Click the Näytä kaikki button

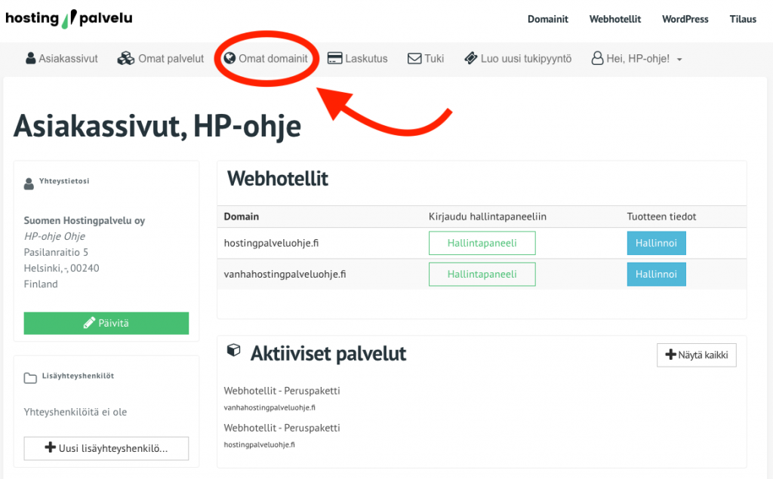pos(696,355)
